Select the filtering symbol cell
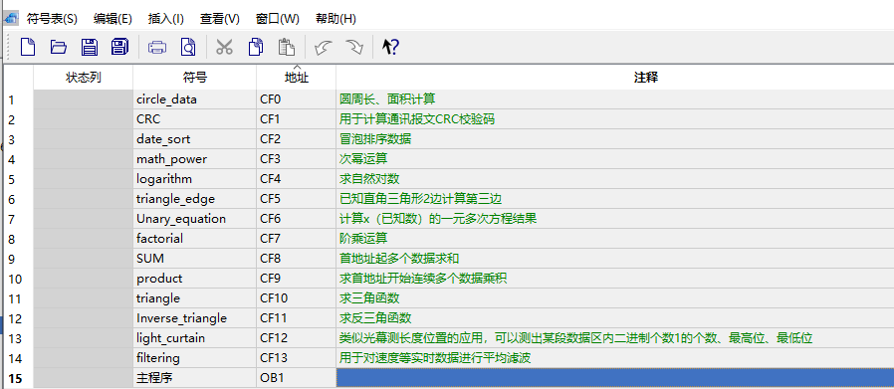The width and height of the screenshot is (894, 389). click(194, 358)
